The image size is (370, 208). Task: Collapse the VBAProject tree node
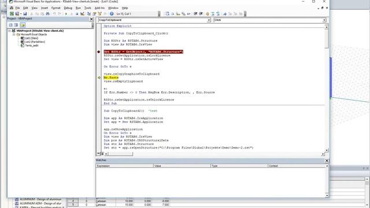click(9, 31)
